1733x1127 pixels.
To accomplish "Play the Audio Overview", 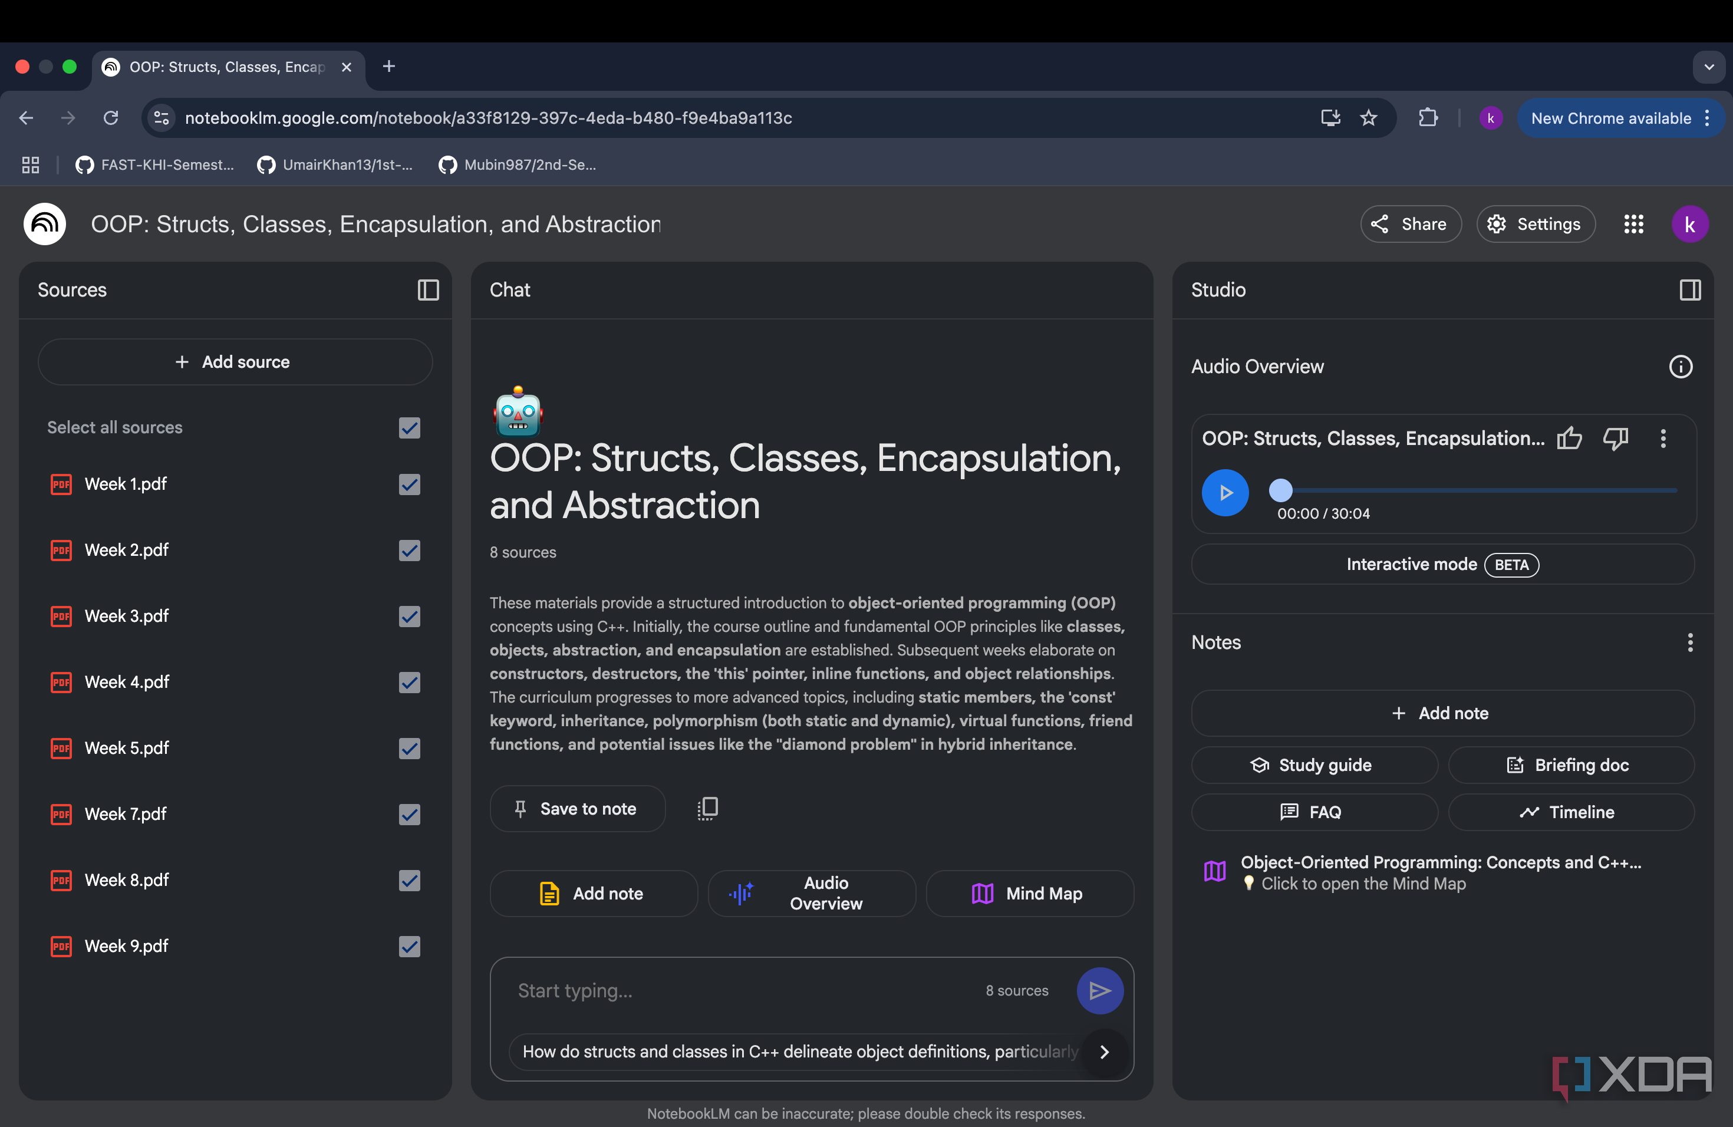I will pyautogui.click(x=1225, y=493).
